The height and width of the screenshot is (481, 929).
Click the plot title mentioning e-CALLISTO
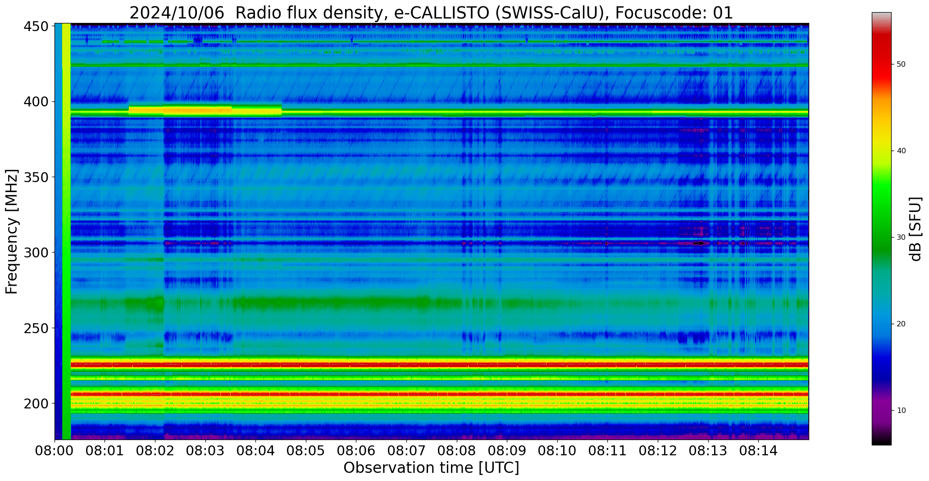[431, 13]
